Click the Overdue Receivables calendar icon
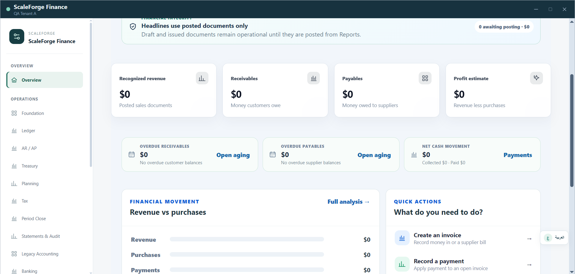575x274 pixels. click(131, 154)
